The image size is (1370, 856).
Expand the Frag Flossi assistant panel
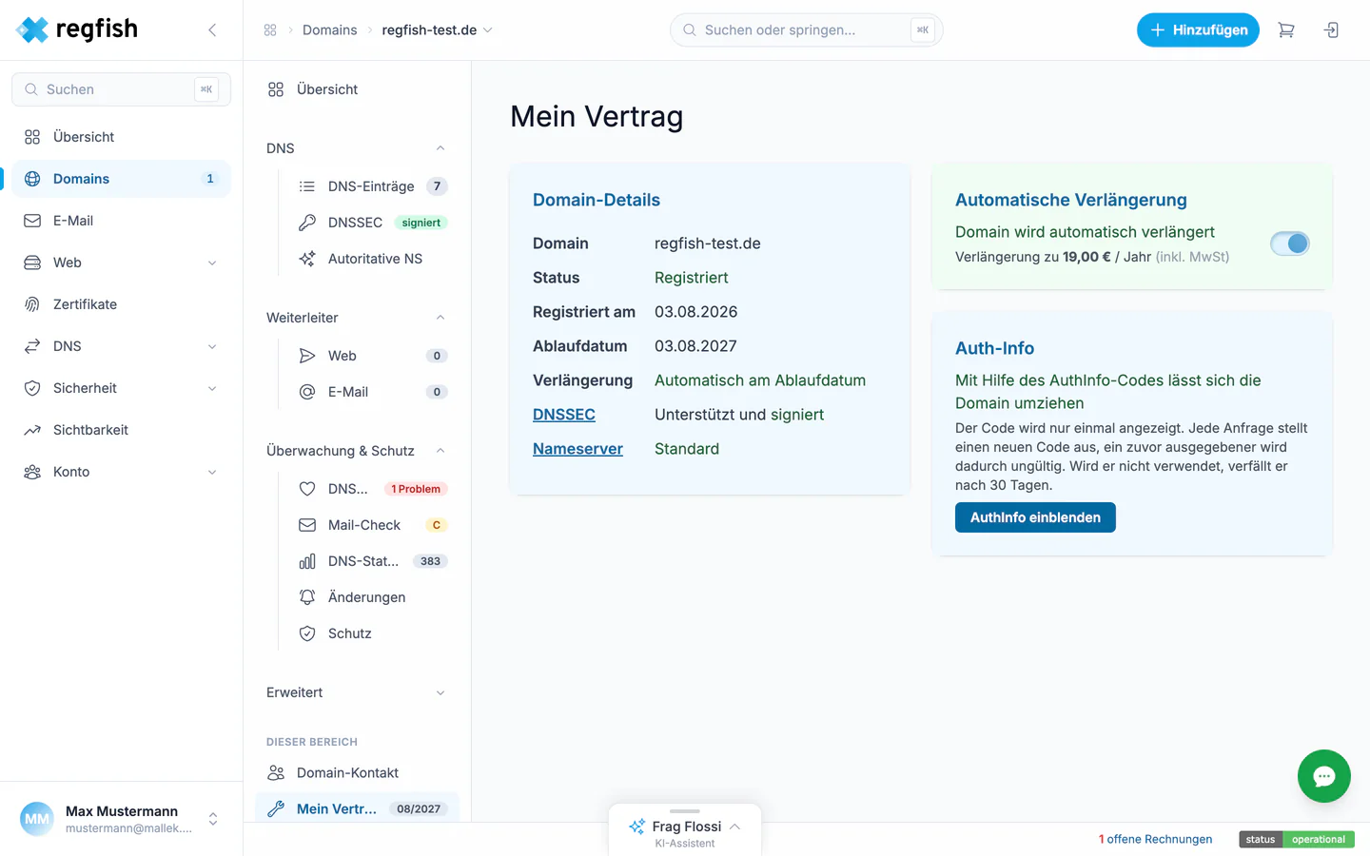tap(734, 827)
